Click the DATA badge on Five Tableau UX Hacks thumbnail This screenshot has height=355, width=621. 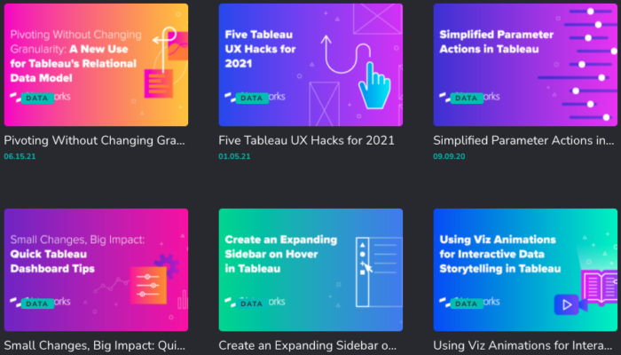tap(251, 98)
